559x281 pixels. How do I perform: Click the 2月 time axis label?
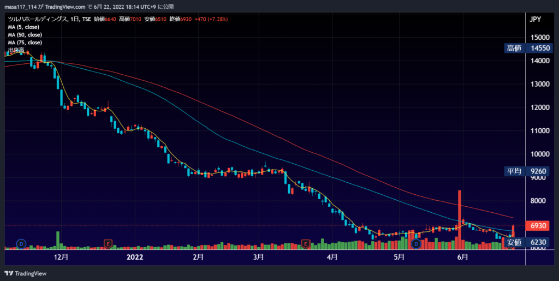coord(199,257)
